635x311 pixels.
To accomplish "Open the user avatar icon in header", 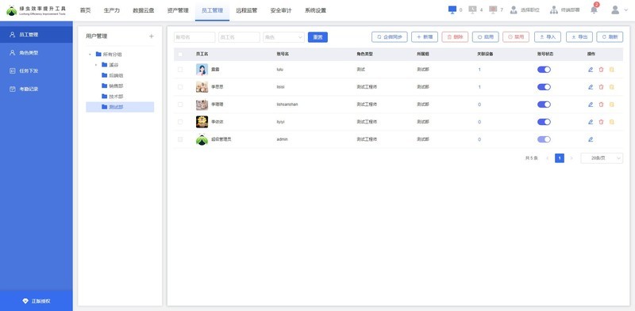I will point(615,10).
